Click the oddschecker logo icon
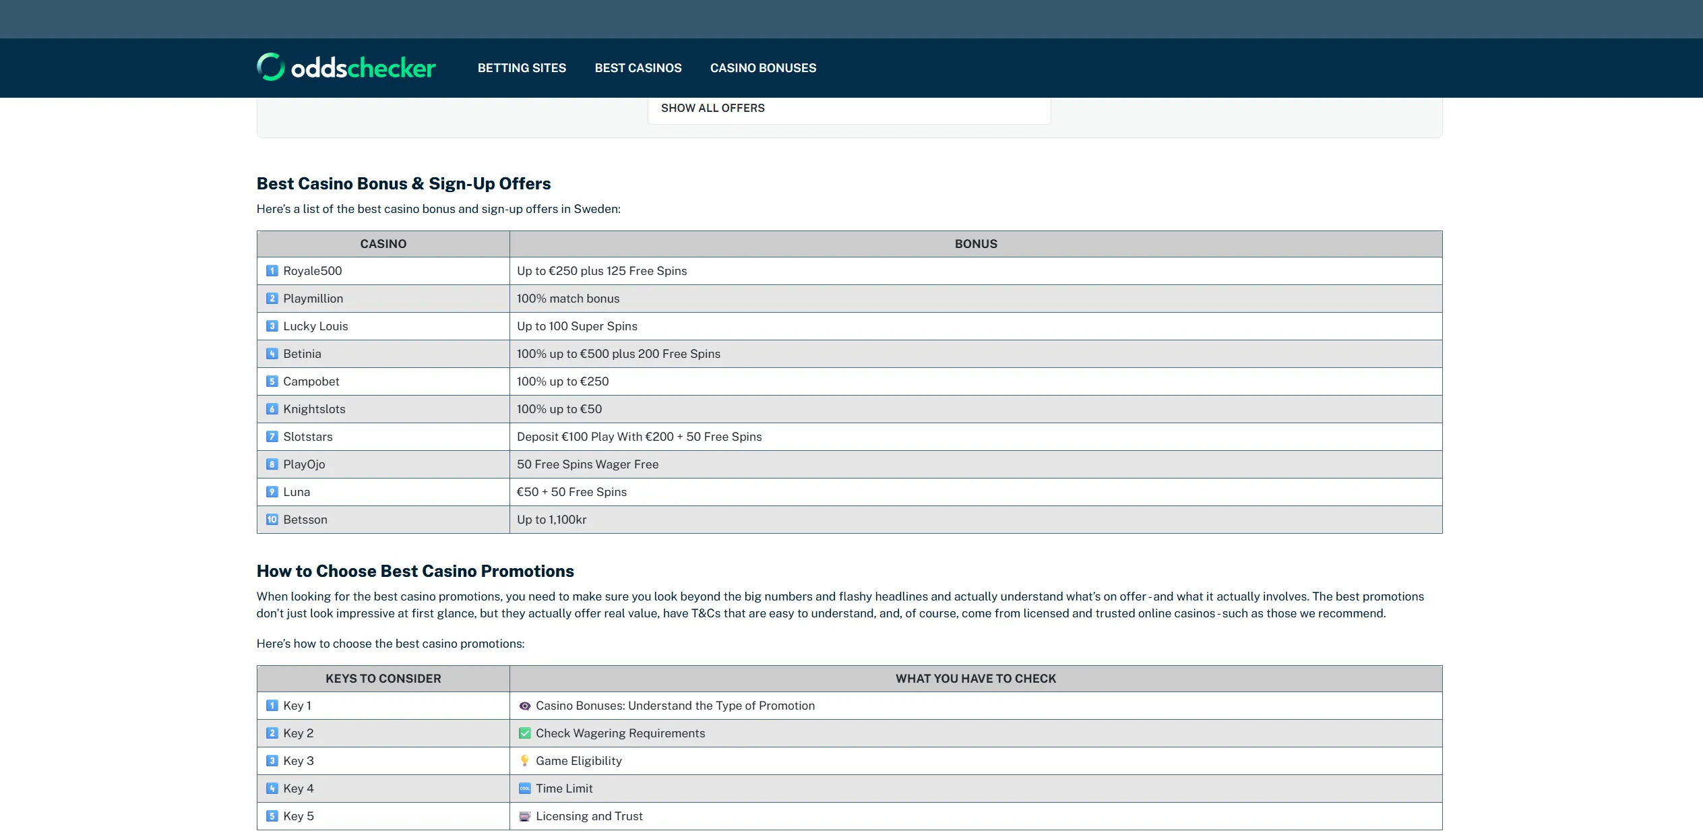The width and height of the screenshot is (1703, 833). pos(271,67)
